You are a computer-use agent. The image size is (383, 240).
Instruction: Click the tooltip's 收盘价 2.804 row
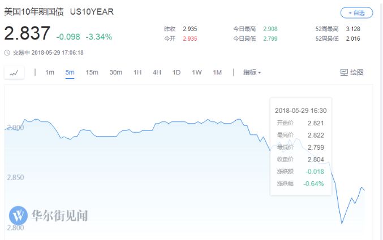coord(300,159)
